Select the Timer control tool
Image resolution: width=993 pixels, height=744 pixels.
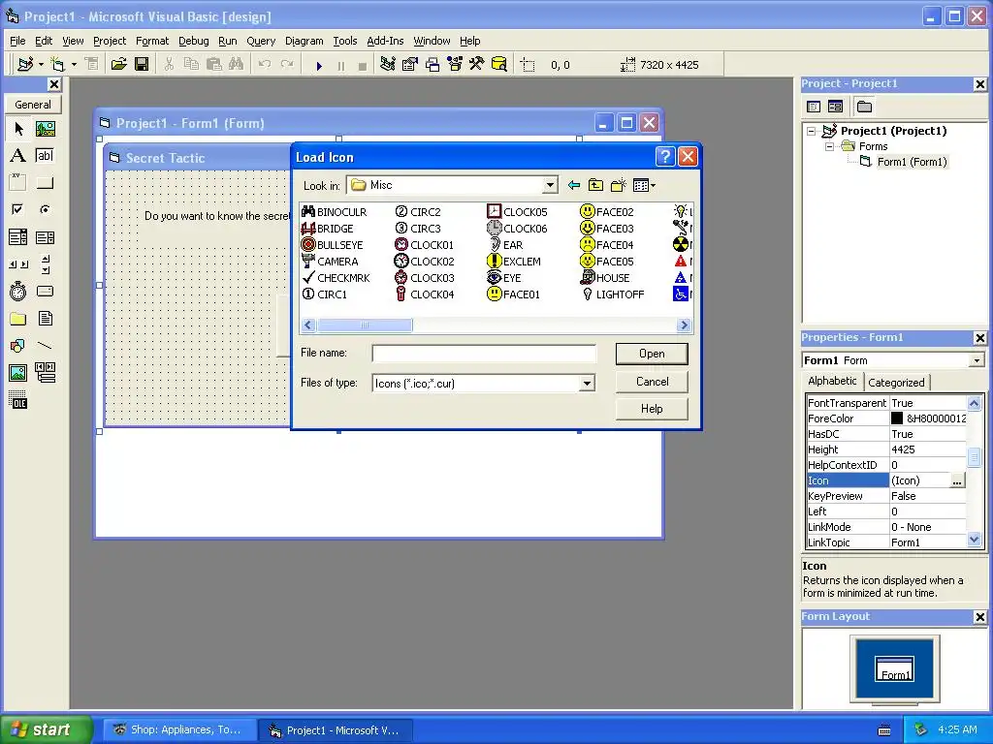coord(18,291)
